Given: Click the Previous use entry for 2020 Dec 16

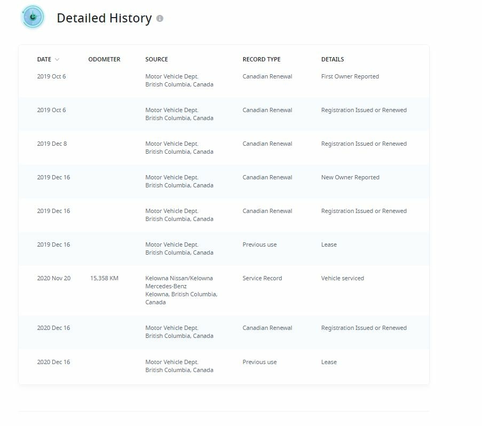Looking at the screenshot, I should pos(259,362).
